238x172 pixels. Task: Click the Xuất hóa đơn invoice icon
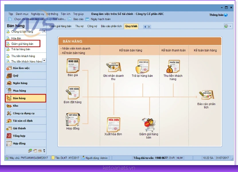(113, 125)
